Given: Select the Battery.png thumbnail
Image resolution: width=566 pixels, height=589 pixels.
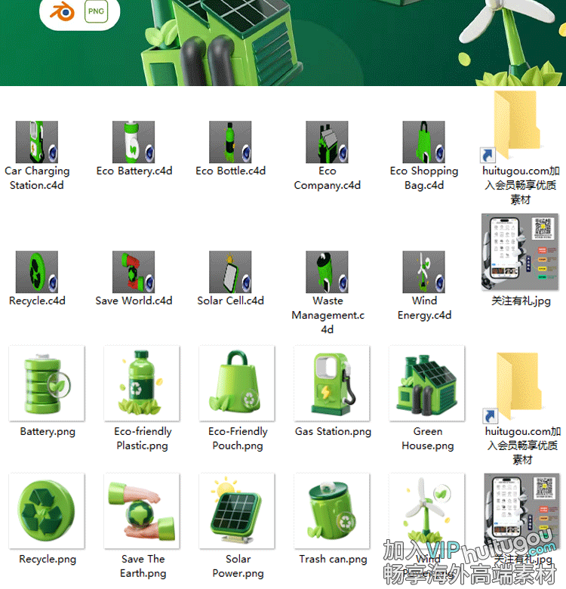Looking at the screenshot, I should [x=47, y=383].
